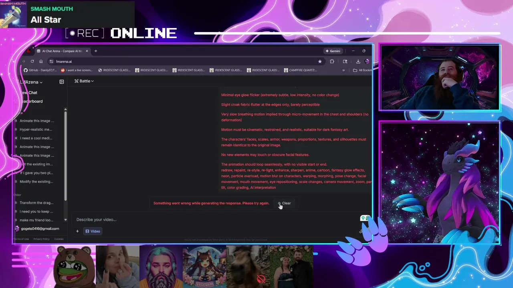Select the 'Slight cloak fabric flutter' prompt line
Image resolution: width=513 pixels, height=288 pixels.
pyautogui.click(x=271, y=104)
